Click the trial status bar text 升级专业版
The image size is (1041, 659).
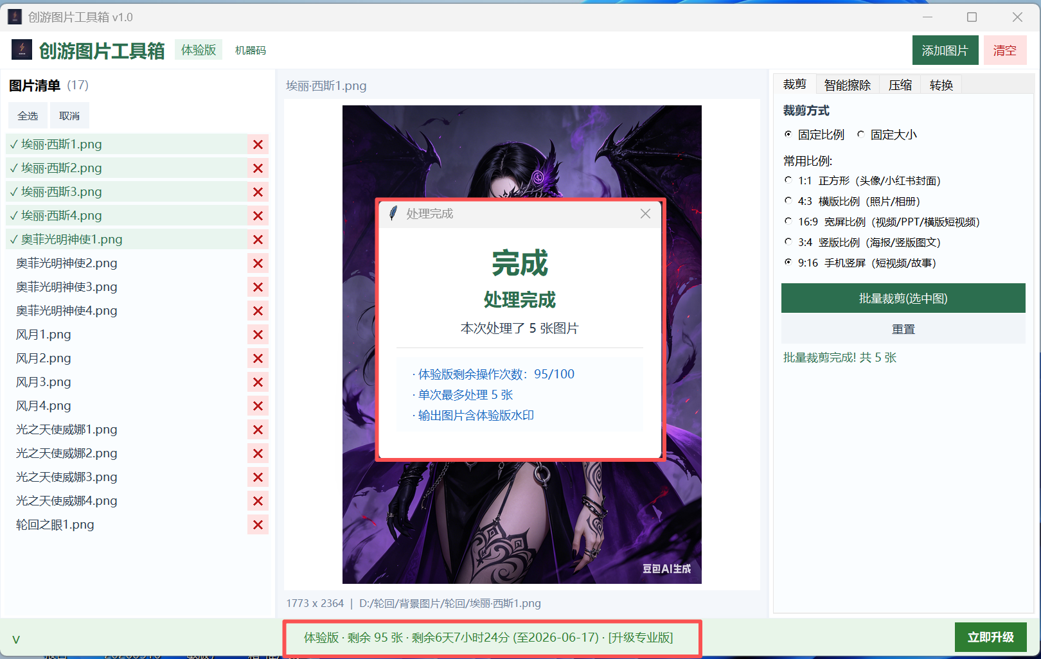point(641,637)
